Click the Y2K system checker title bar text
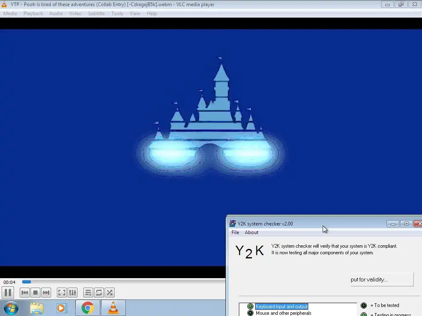 click(265, 223)
